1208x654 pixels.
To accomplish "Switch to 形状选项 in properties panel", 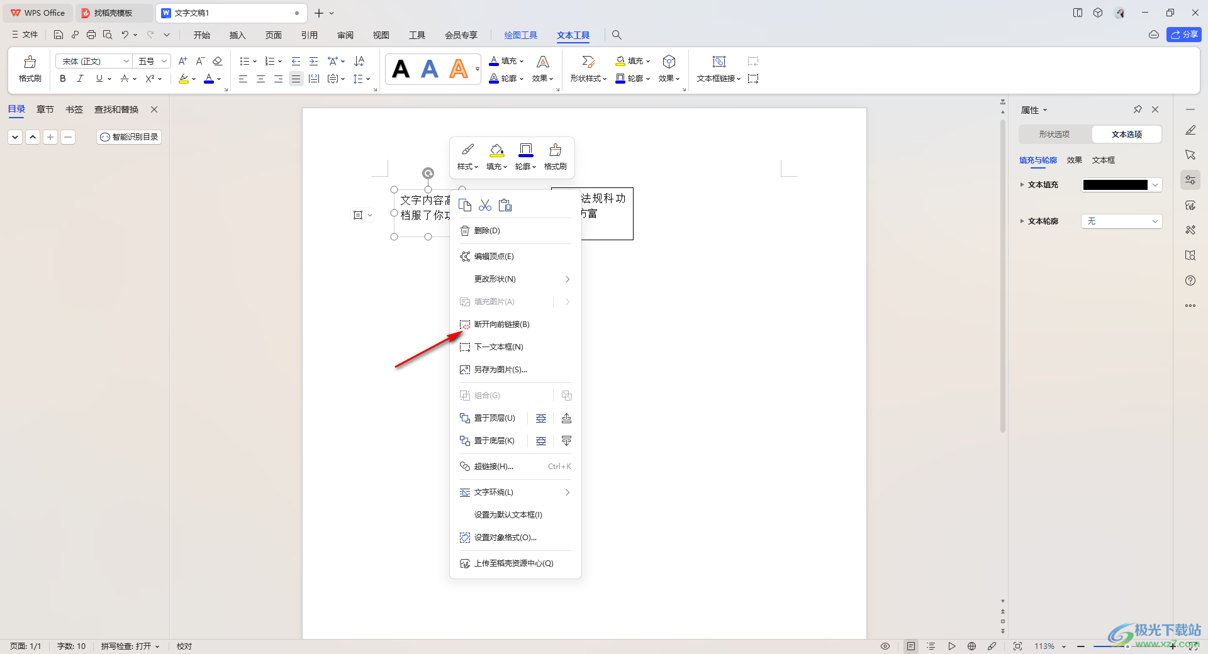I will click(1054, 134).
